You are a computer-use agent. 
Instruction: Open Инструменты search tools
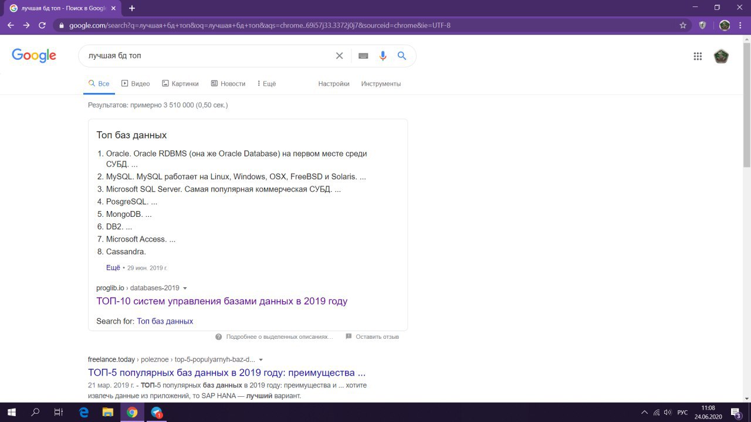[x=381, y=84]
